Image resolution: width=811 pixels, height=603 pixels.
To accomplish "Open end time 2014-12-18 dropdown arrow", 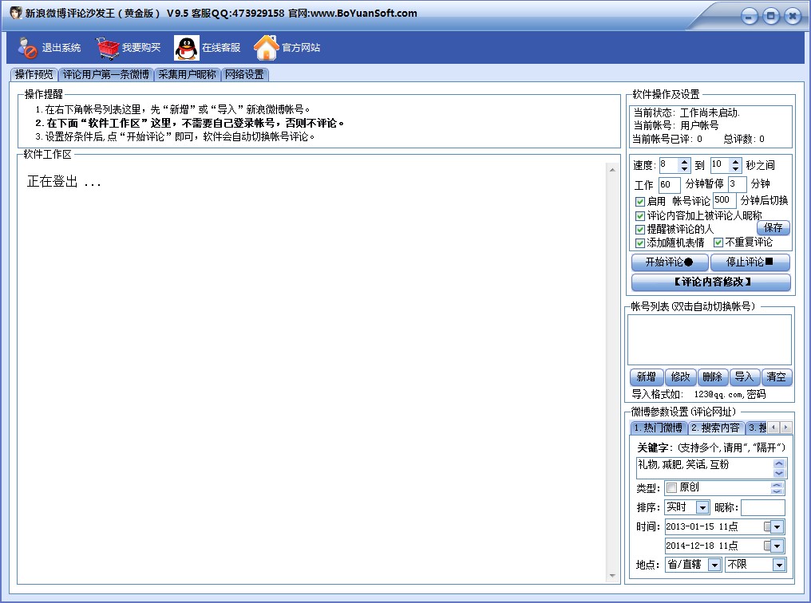I will click(x=777, y=546).
